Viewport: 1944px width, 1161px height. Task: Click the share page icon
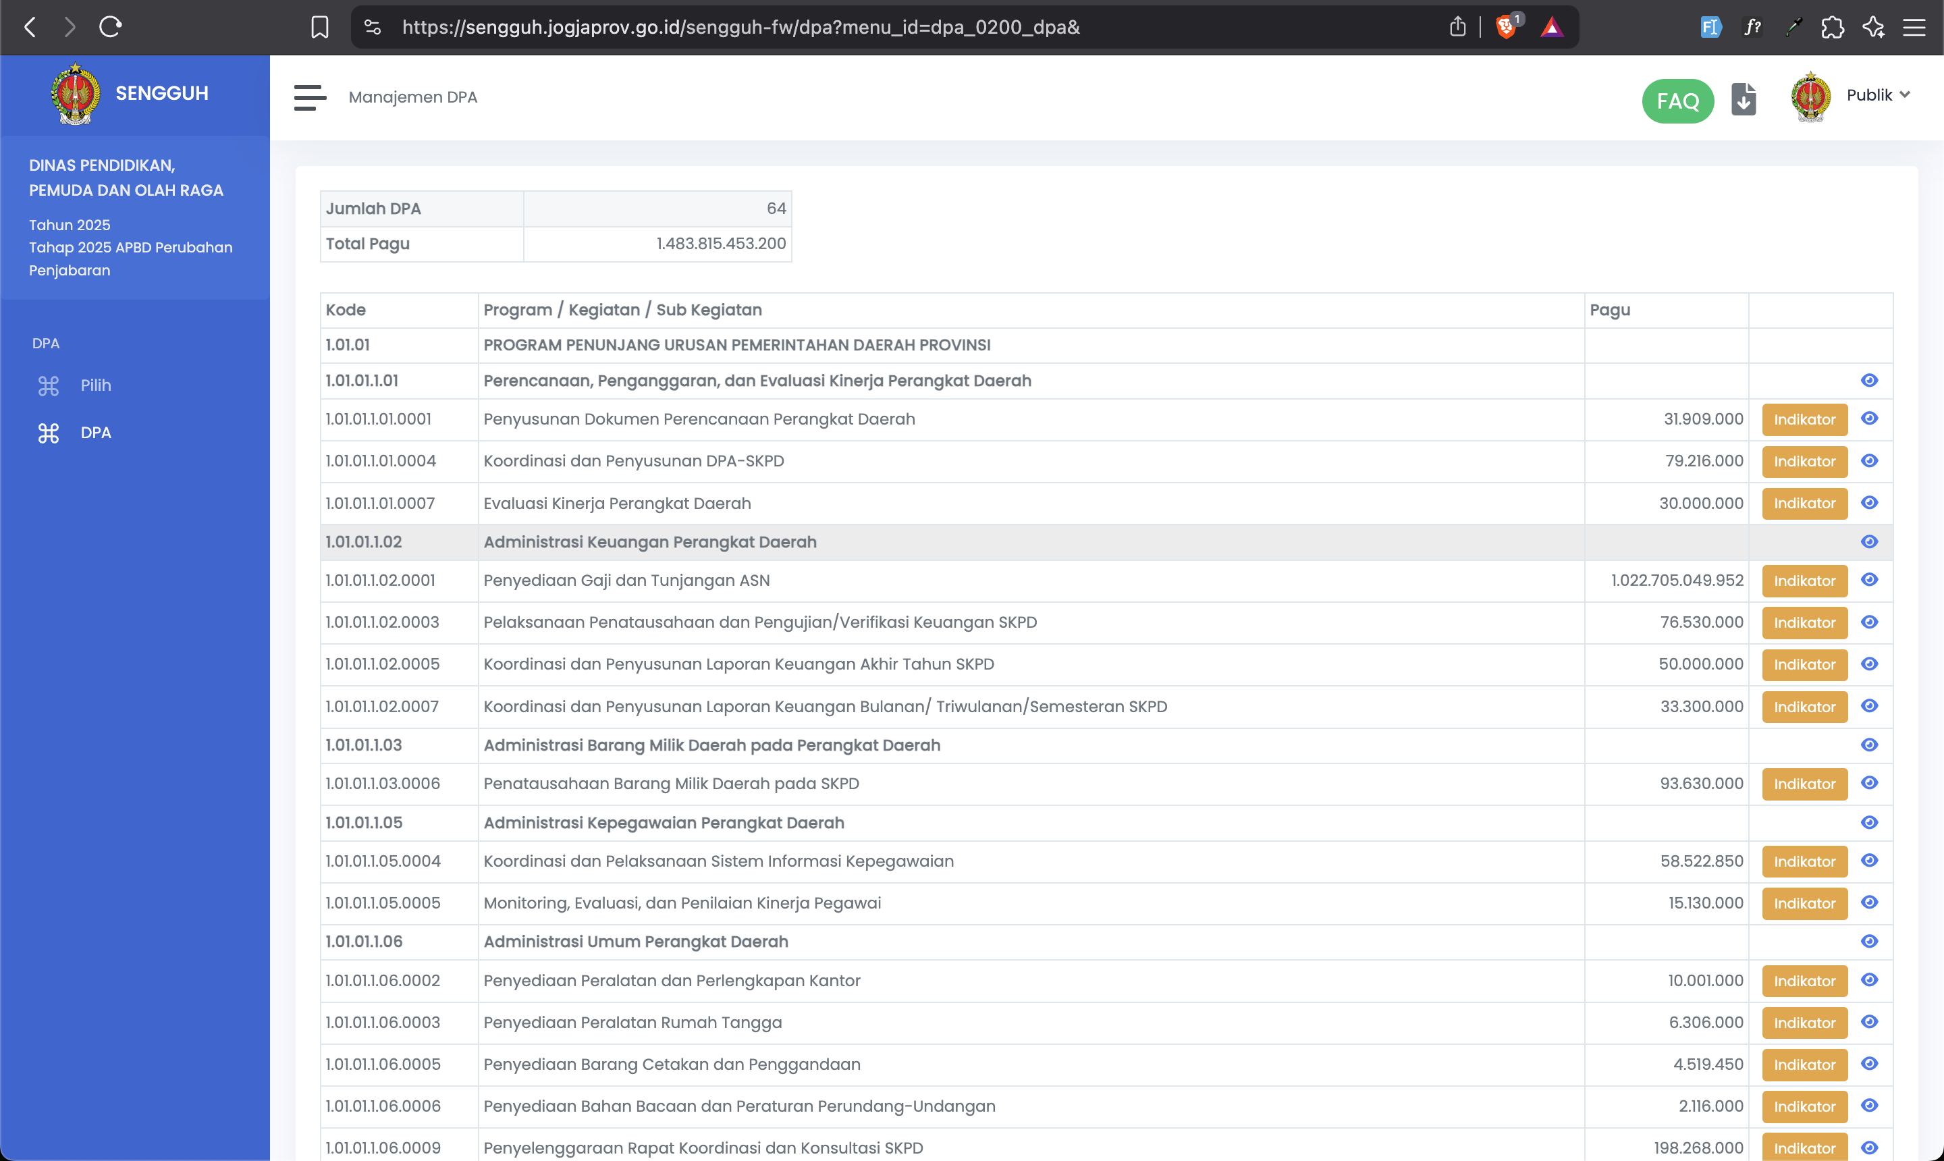click(1457, 28)
